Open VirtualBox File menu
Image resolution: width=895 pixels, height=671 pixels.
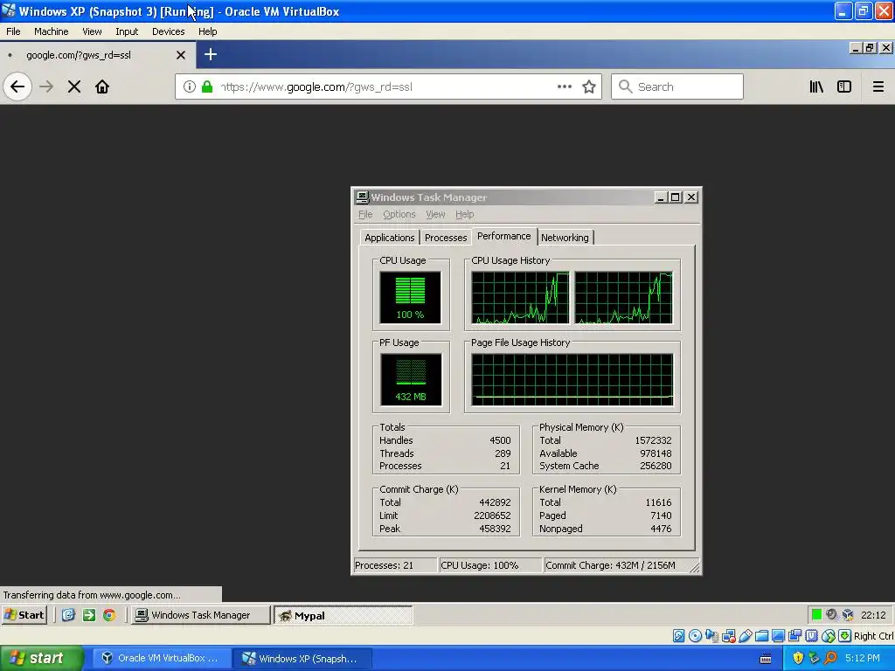click(13, 31)
